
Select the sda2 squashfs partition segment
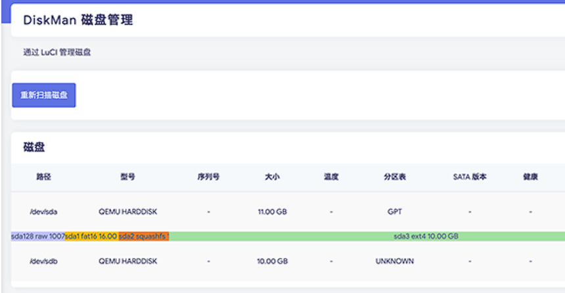(x=144, y=236)
